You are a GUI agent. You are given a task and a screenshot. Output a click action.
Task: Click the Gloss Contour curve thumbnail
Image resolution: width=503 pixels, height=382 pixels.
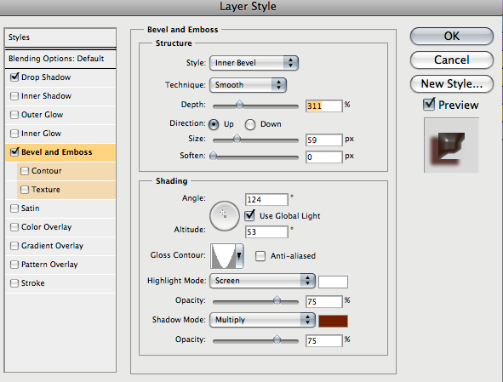(x=223, y=255)
